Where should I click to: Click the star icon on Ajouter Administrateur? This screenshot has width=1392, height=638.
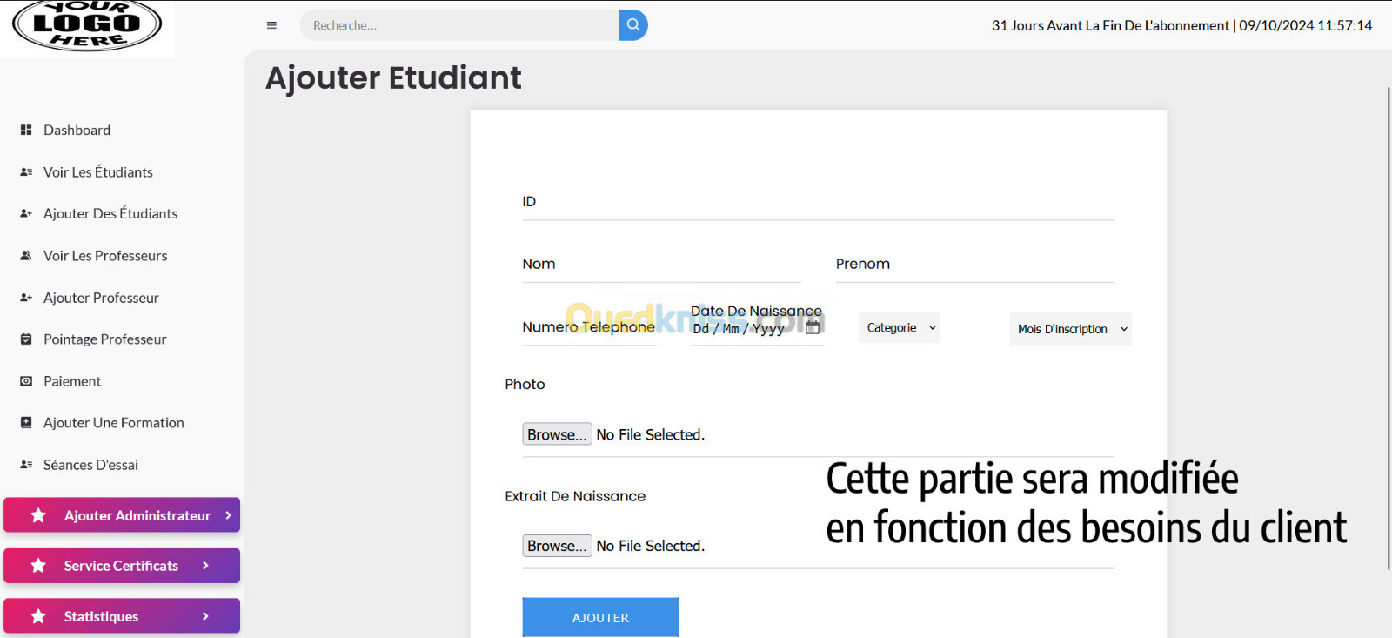(38, 515)
